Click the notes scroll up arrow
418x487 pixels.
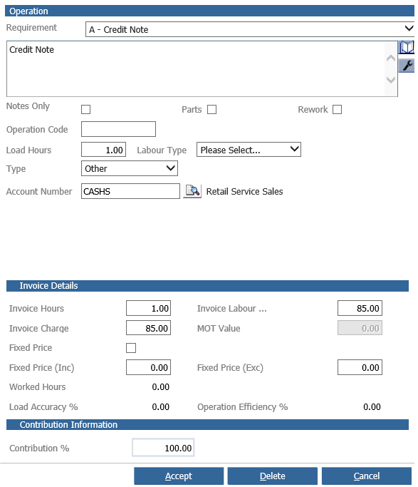(391, 58)
